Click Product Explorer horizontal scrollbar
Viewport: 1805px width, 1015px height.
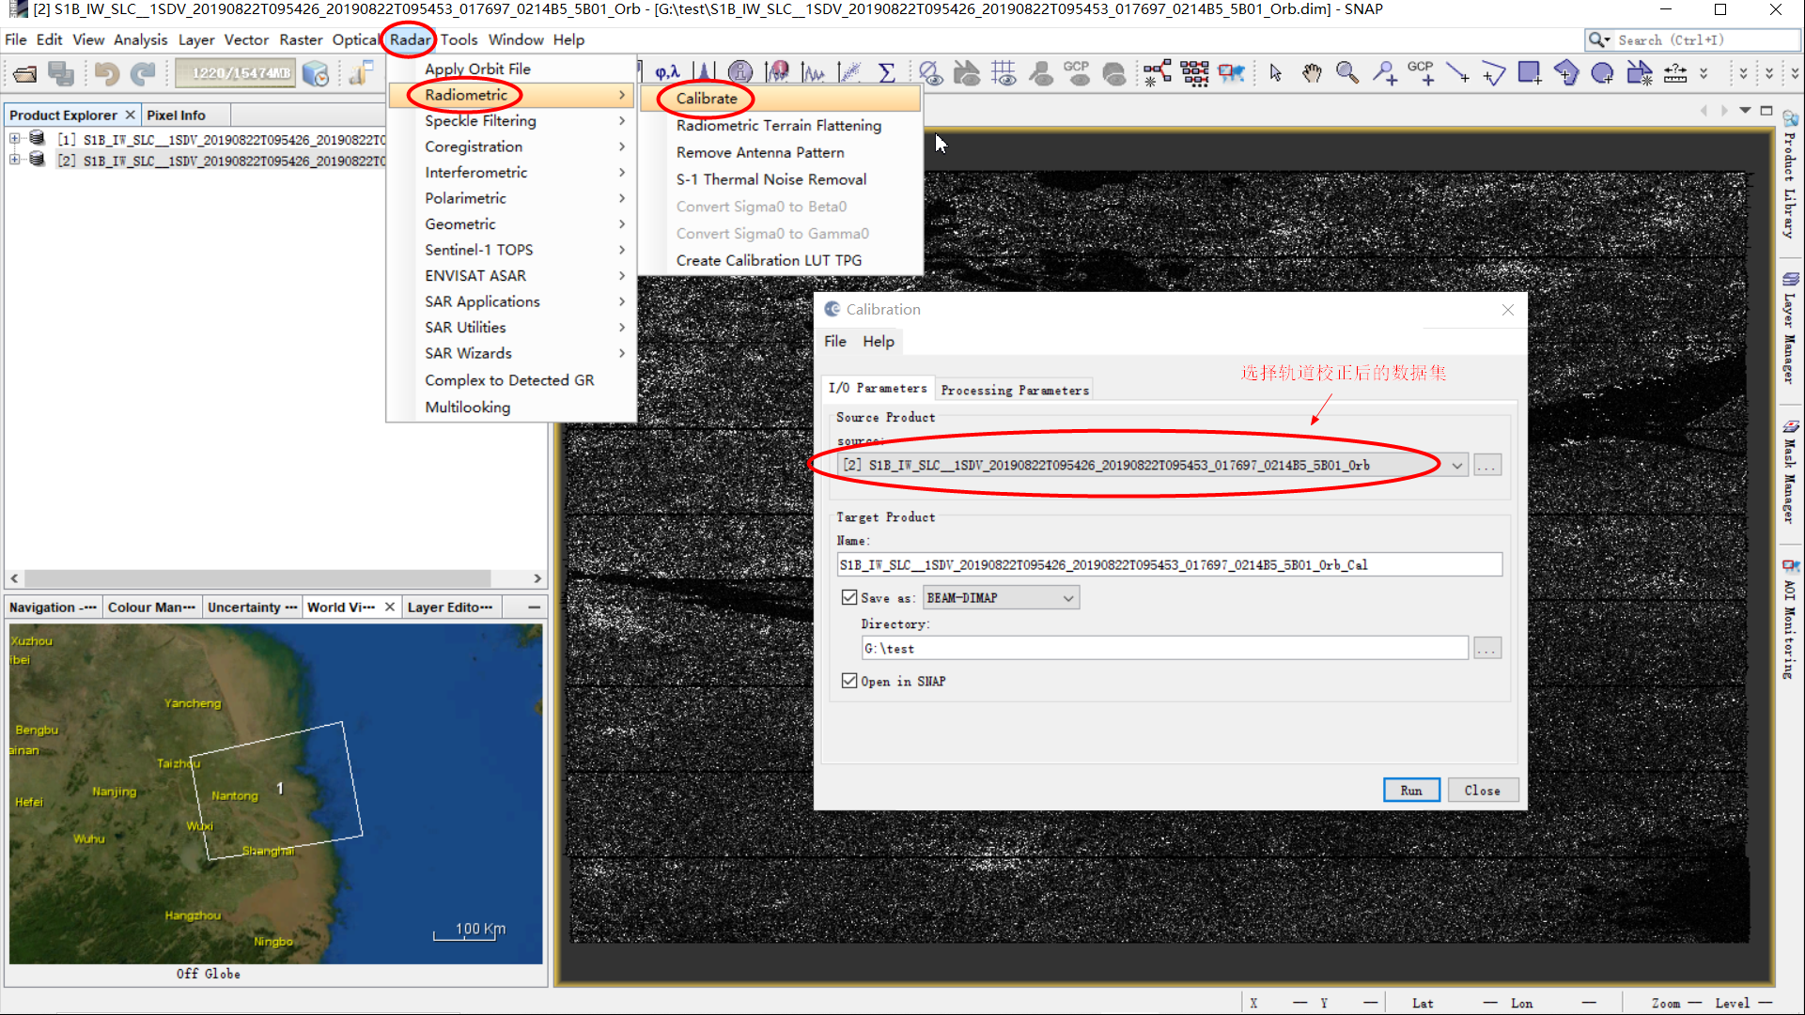pos(257,578)
